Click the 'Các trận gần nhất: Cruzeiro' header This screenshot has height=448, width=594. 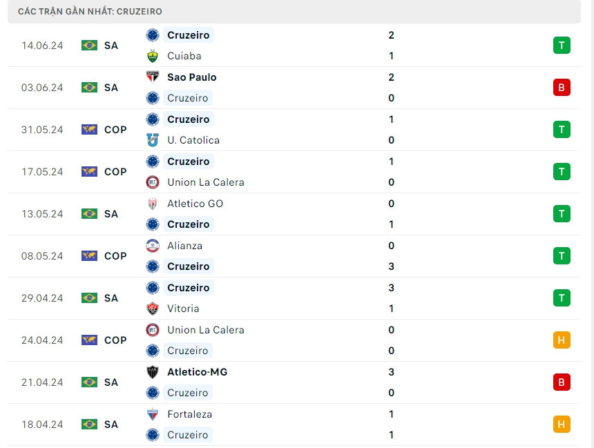pos(90,12)
